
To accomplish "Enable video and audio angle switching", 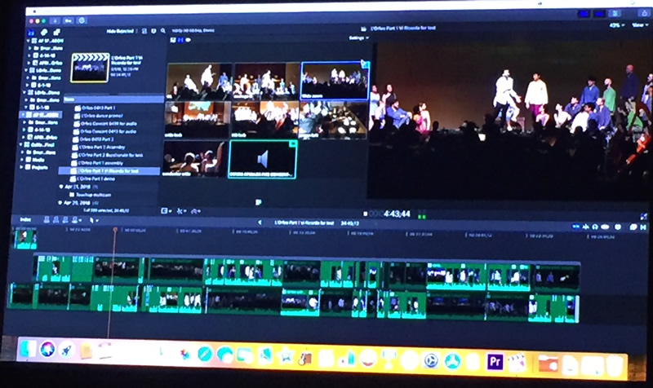I will point(173,40).
